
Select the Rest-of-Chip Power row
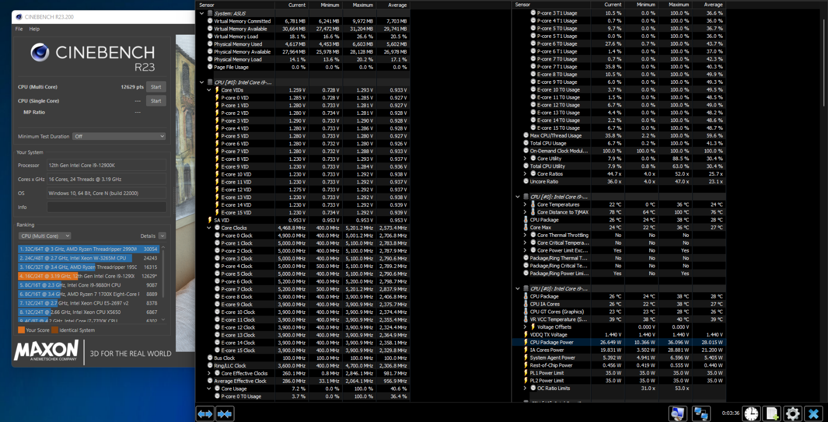[x=620, y=365]
